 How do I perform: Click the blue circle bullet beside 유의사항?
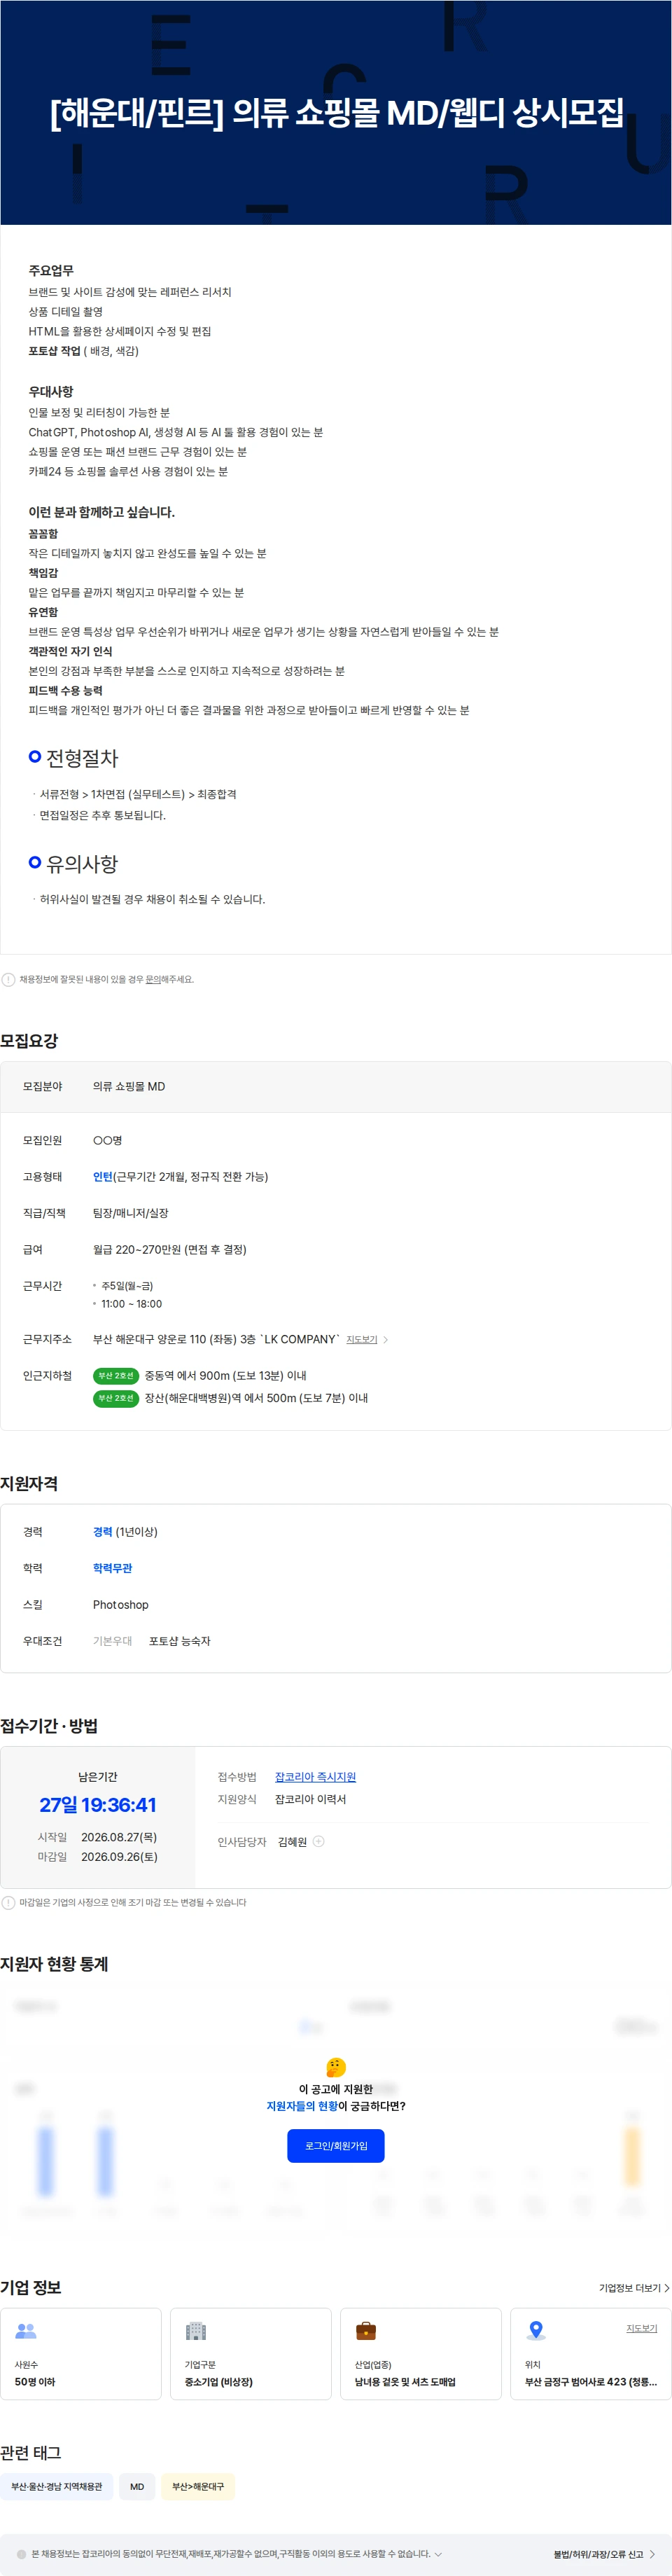[35, 862]
